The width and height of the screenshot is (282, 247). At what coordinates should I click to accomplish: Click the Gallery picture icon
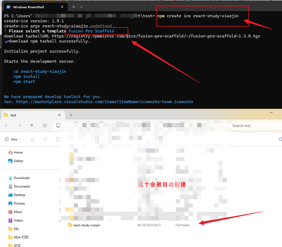(x=10, y=161)
